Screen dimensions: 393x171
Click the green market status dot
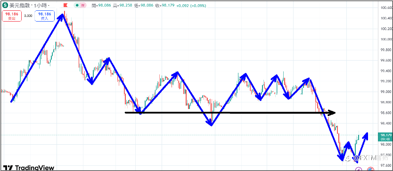point(78,5)
